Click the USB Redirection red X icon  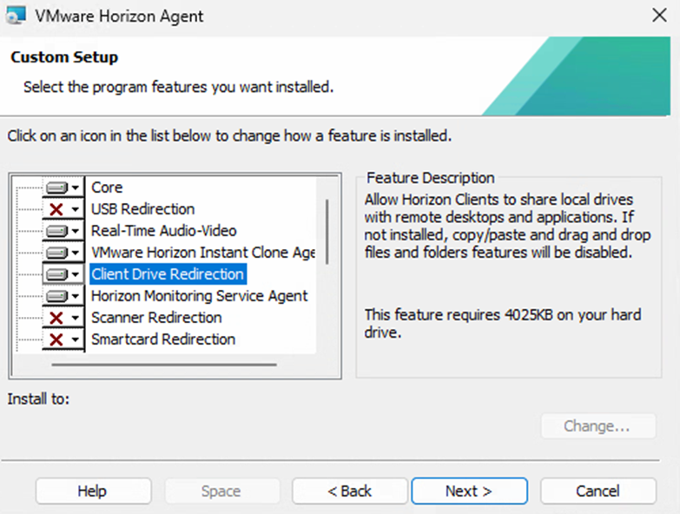pos(57,209)
